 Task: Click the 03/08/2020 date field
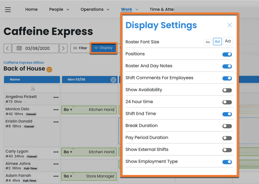click(x=35, y=48)
